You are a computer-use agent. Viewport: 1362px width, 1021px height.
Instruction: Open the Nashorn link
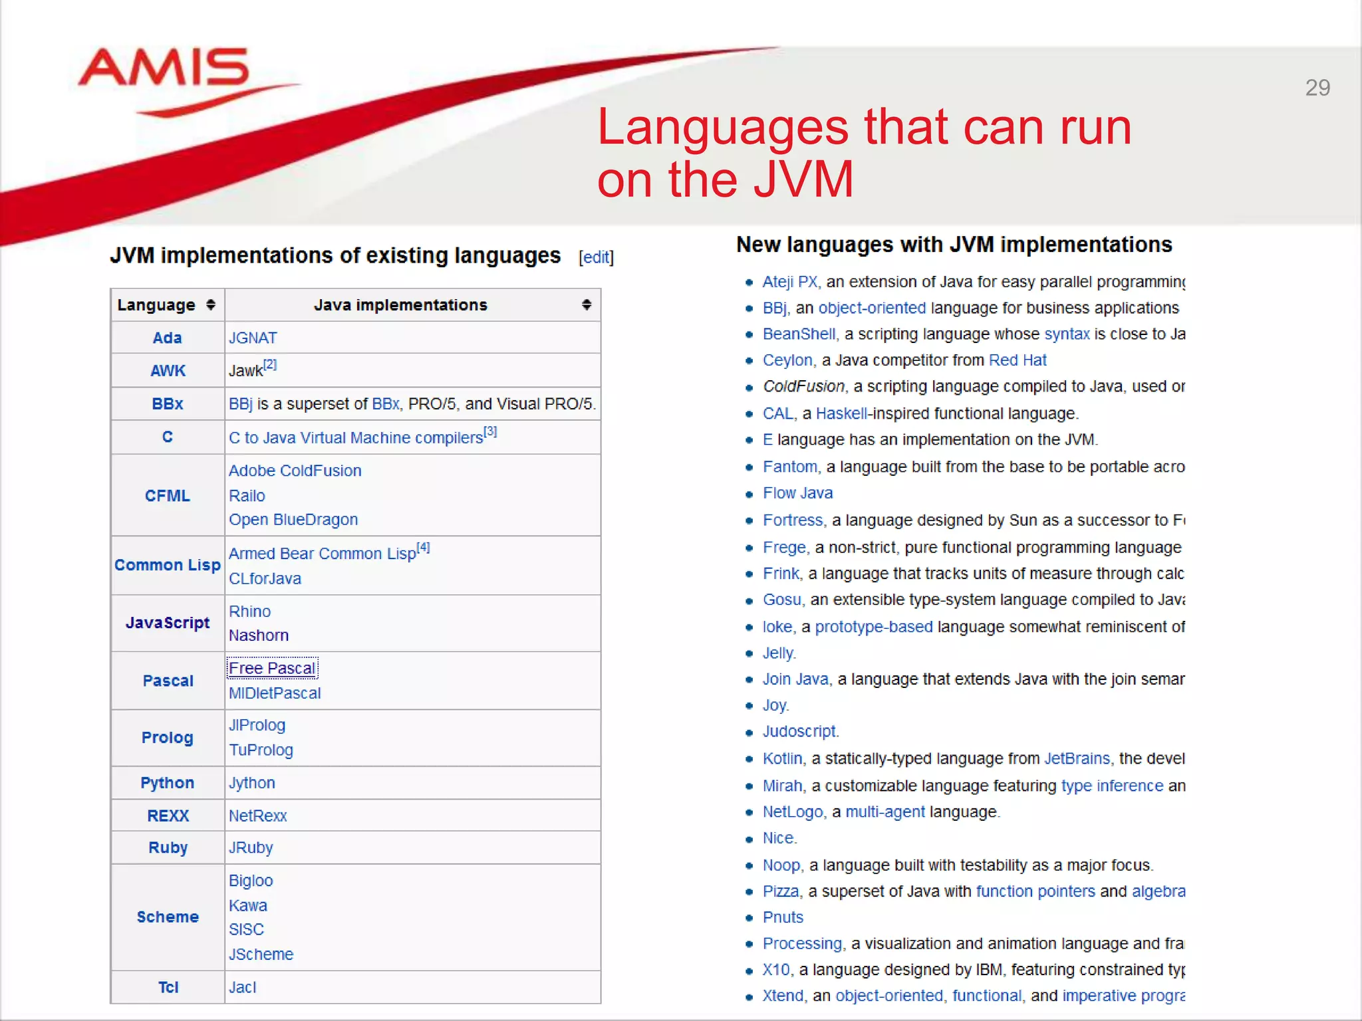[259, 635]
